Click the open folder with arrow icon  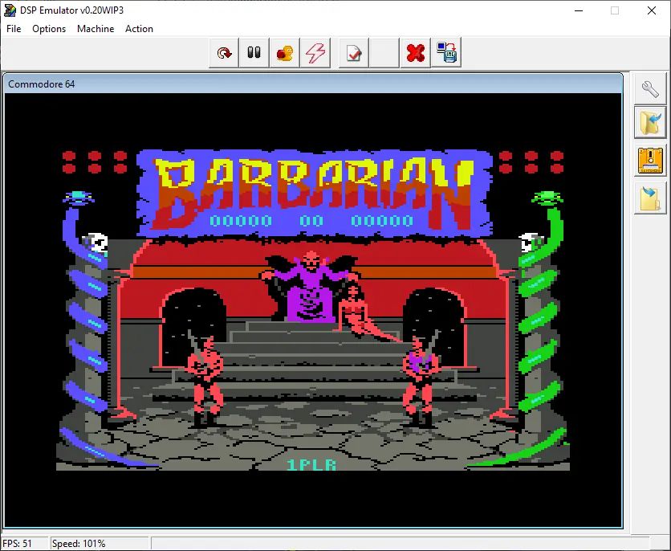tap(650, 122)
